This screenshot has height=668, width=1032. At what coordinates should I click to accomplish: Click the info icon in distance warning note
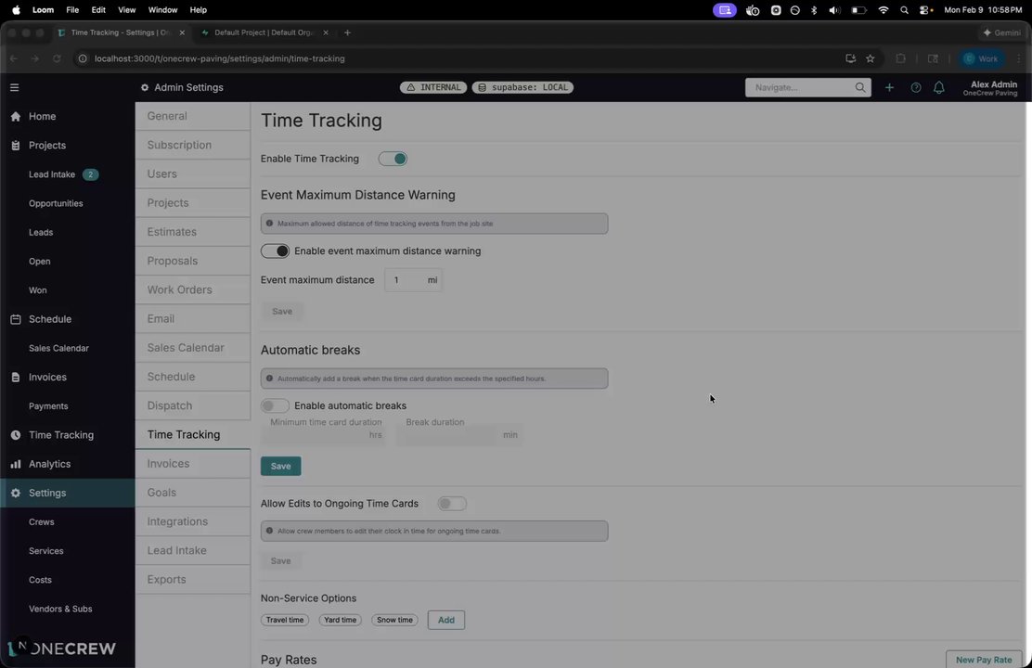coord(269,223)
